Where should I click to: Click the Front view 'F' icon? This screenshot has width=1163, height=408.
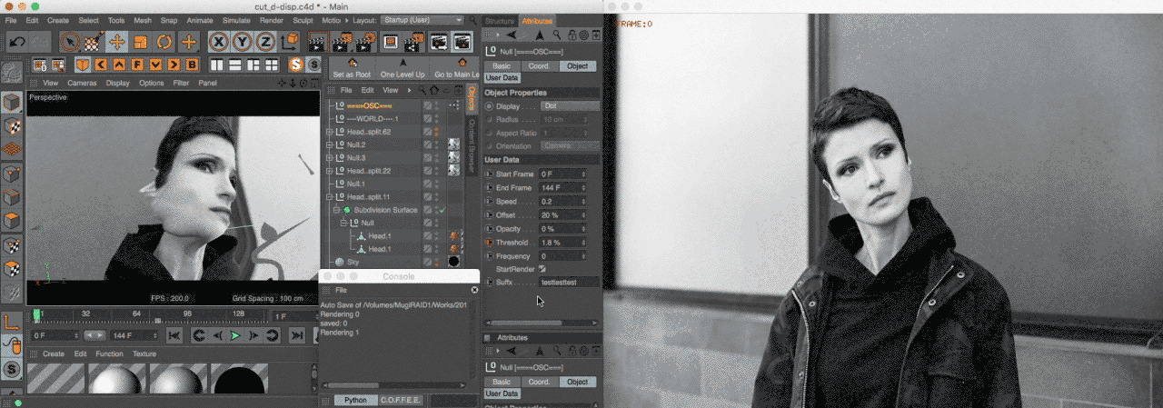click(137, 65)
